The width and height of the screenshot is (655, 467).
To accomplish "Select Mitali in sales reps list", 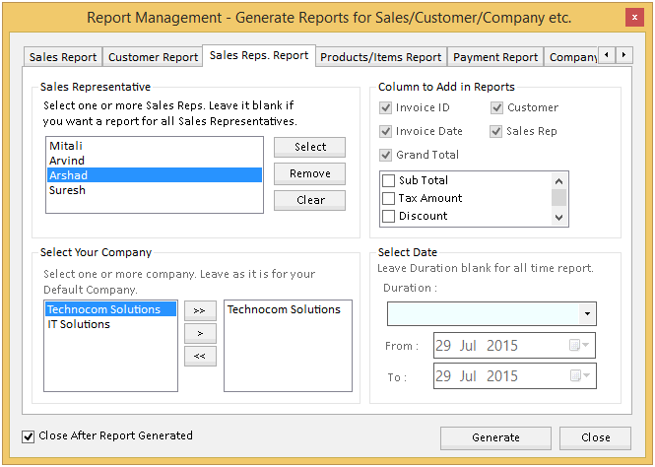I will (154, 146).
